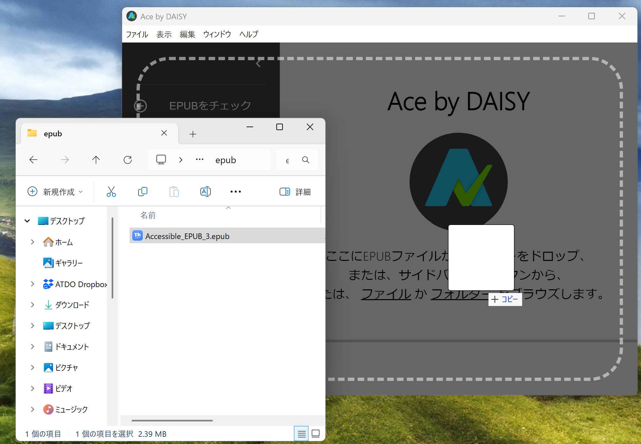This screenshot has width=641, height=444.
Task: Copy the selected file via toolbar icon
Action: click(x=143, y=192)
